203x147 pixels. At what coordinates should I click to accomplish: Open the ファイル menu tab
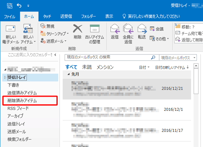pyautogui.click(x=10, y=17)
